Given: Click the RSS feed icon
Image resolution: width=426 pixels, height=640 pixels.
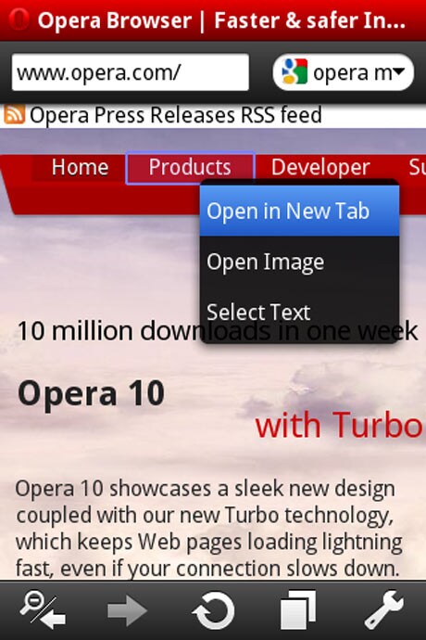Looking at the screenshot, I should pyautogui.click(x=15, y=114).
